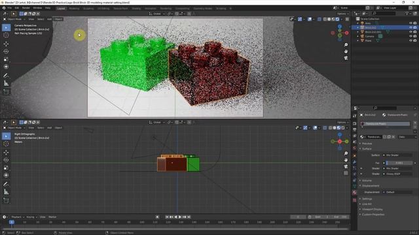419x235 pixels.
Task: Select the Move tool in bottom viewport
Action: tap(6, 152)
